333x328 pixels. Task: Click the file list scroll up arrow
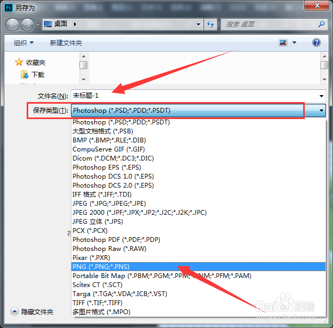(x=324, y=56)
